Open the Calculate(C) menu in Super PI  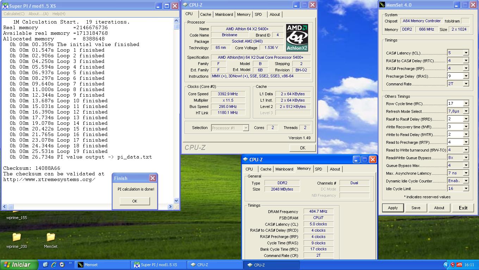tap(14, 14)
